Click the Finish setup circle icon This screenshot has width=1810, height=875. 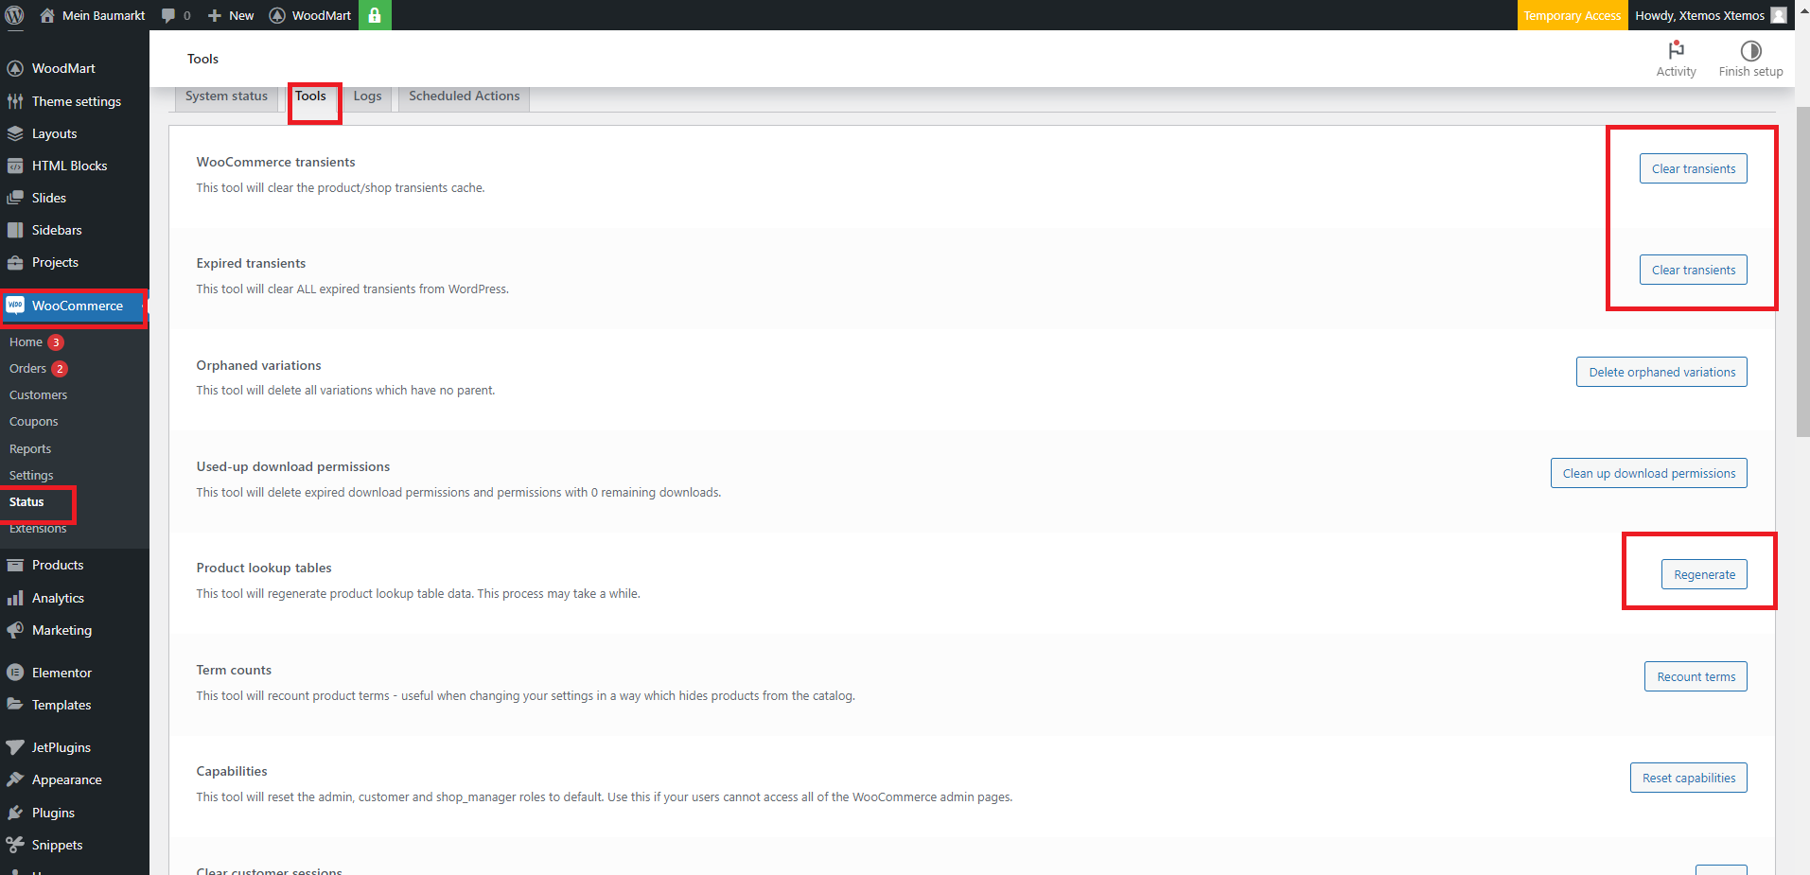click(1750, 50)
